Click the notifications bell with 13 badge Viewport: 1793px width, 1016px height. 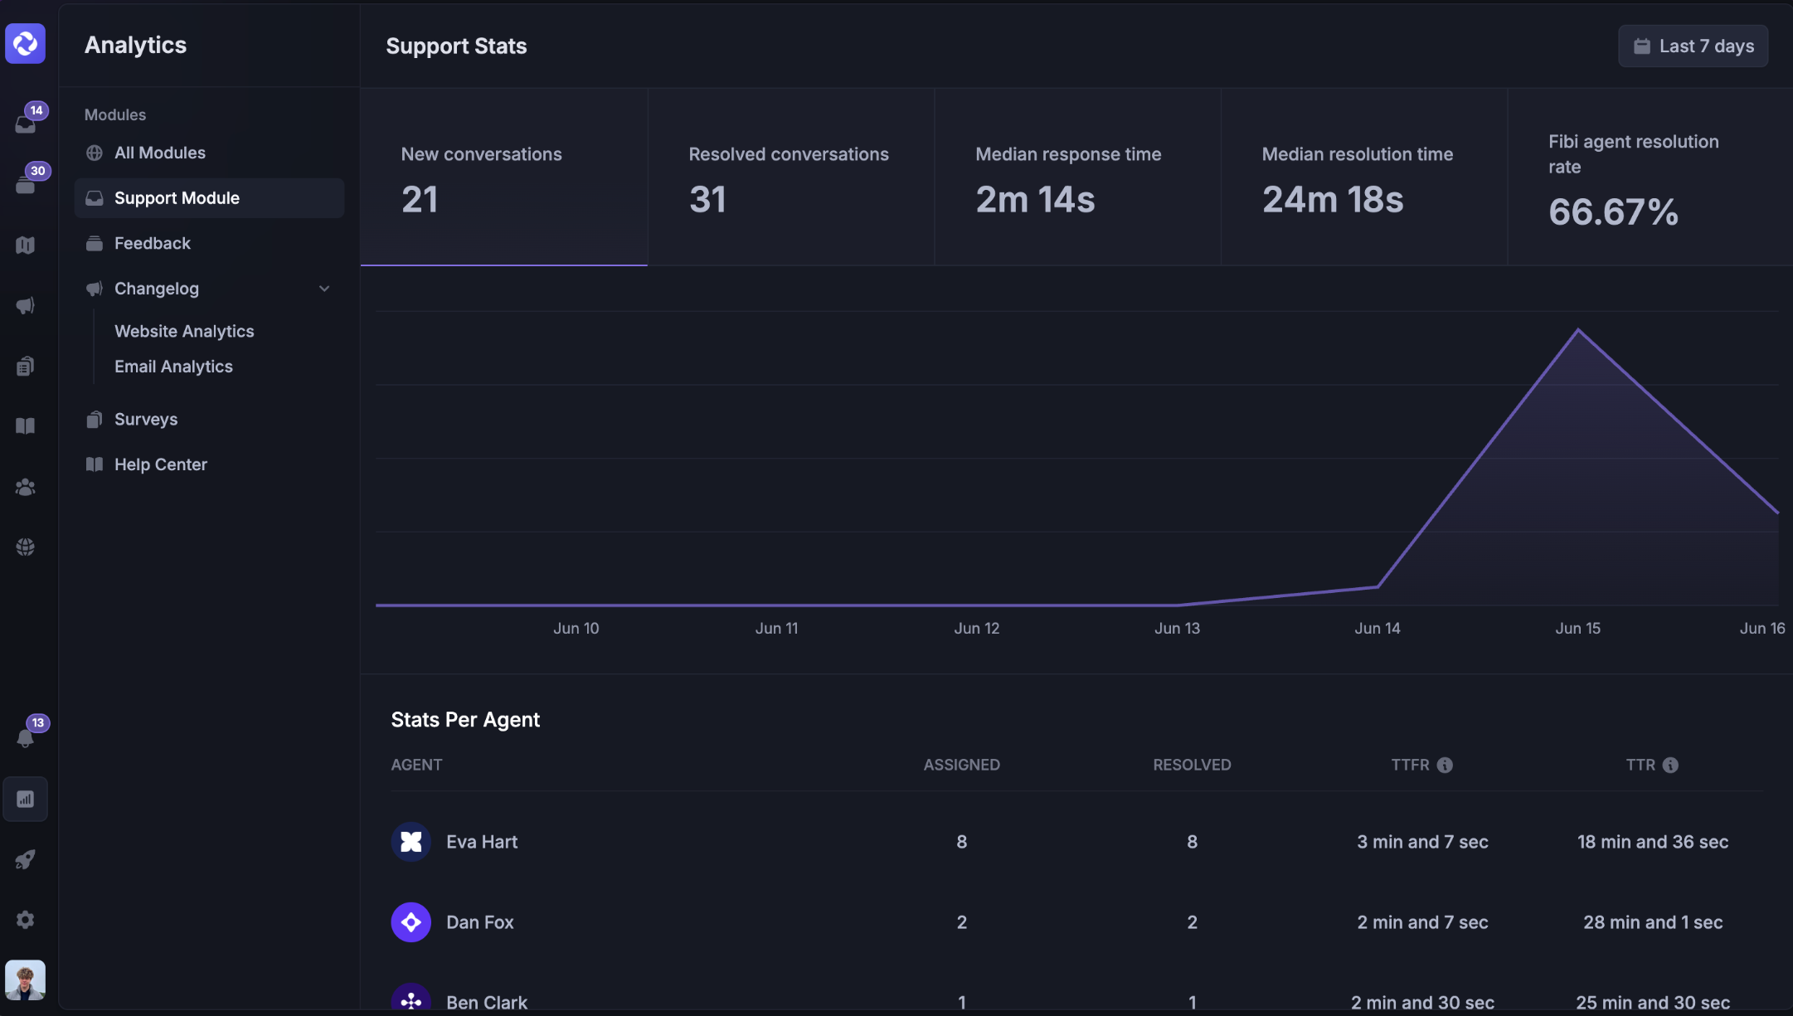26,737
